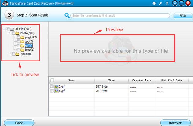Click the 0.gif file image icon
Viewport: 193px width, 126px height.
point(56,87)
